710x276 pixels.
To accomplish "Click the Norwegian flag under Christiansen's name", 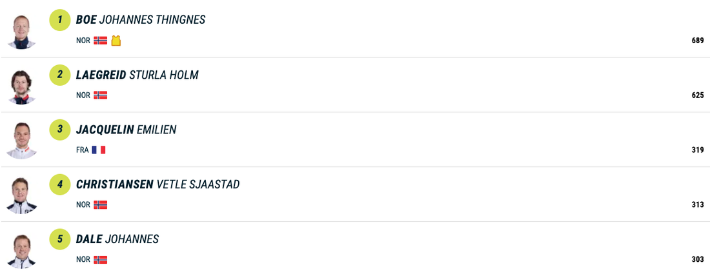I will point(100,205).
